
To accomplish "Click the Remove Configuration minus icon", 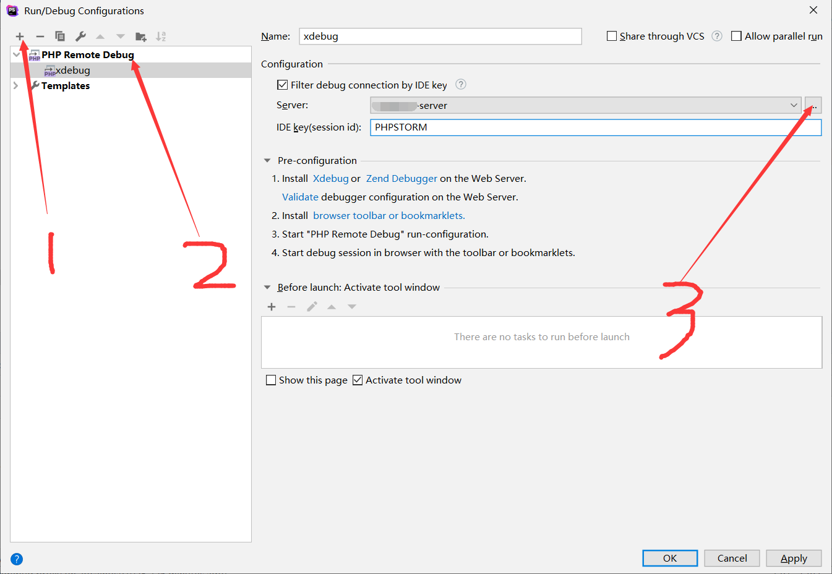I will tap(40, 36).
